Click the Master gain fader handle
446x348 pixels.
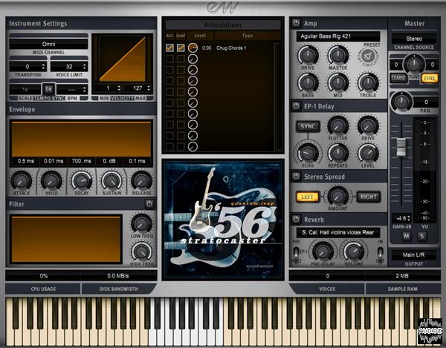point(401,146)
